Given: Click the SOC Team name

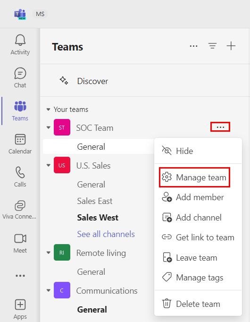Looking at the screenshot, I should 95,128.
